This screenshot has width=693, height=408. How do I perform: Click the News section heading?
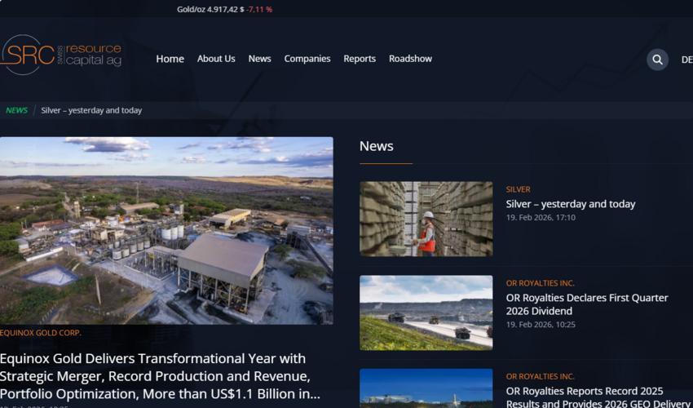tap(376, 146)
